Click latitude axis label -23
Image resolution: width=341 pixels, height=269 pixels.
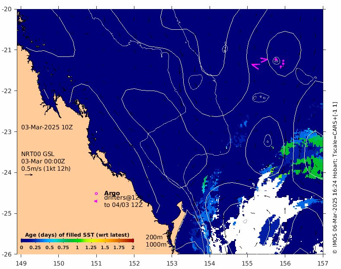click(x=6, y=131)
